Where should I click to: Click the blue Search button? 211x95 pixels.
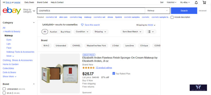(184, 10)
